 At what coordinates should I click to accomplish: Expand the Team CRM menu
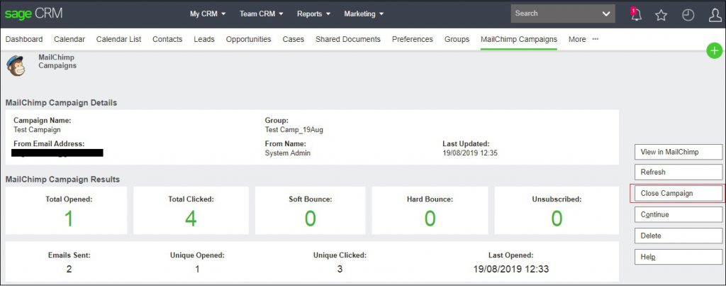pyautogui.click(x=261, y=14)
